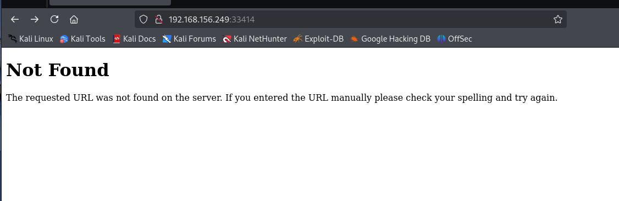619x201 pixels.
Task: Open the Kali Linux bookmark
Action: point(31,39)
